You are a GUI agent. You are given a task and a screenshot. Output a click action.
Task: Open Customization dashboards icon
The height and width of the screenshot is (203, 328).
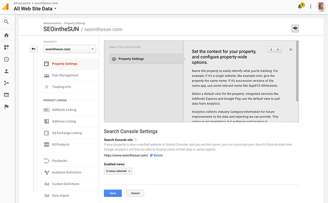[7, 47]
